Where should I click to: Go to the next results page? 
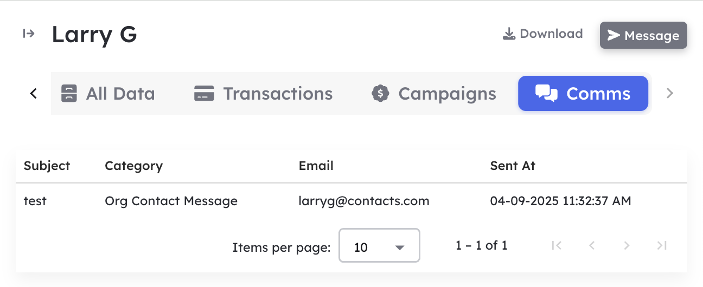point(627,245)
